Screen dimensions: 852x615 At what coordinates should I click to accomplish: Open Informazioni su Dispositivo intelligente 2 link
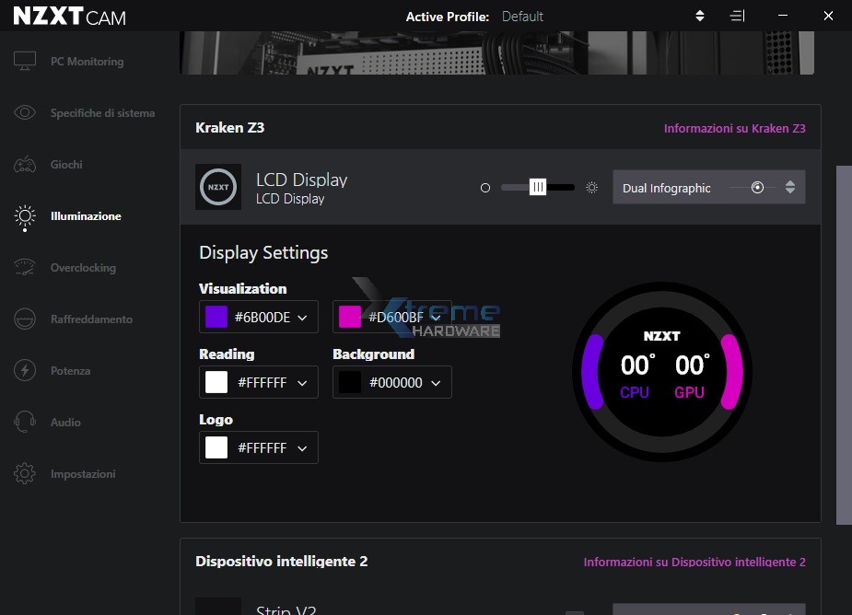[x=694, y=562]
